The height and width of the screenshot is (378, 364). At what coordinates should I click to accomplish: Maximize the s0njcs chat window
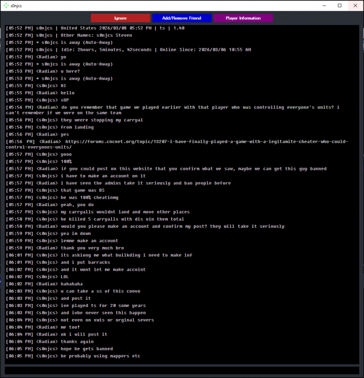(339, 6)
